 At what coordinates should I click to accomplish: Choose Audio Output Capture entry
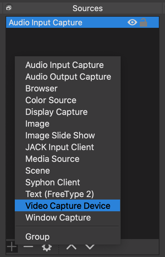point(67,77)
